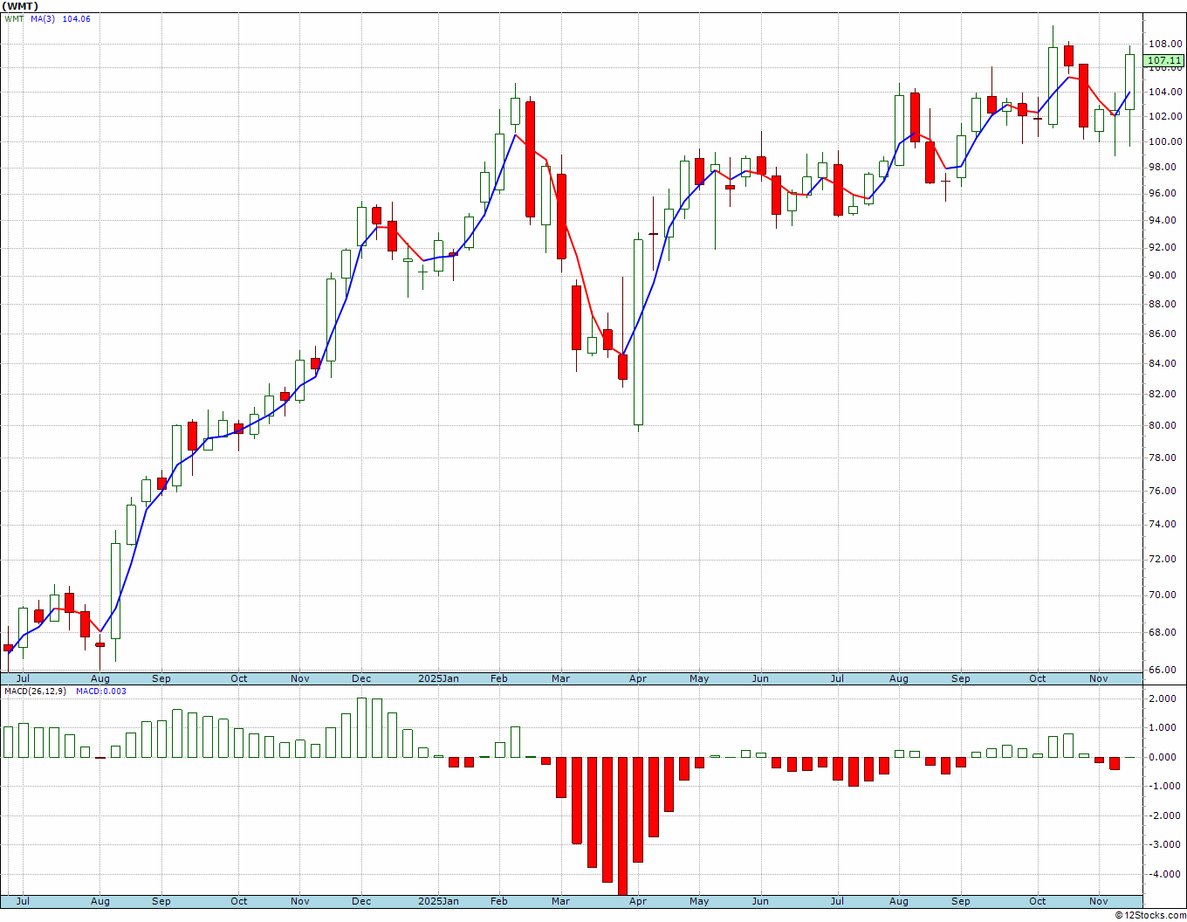The height and width of the screenshot is (922, 1187).
Task: Select the WMT legend label
Action: point(14,19)
